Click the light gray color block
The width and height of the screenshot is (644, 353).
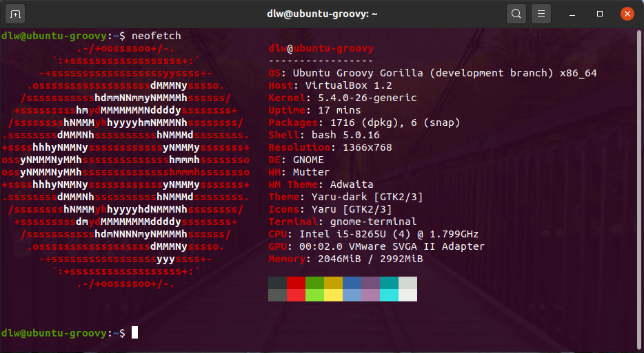tap(407, 283)
